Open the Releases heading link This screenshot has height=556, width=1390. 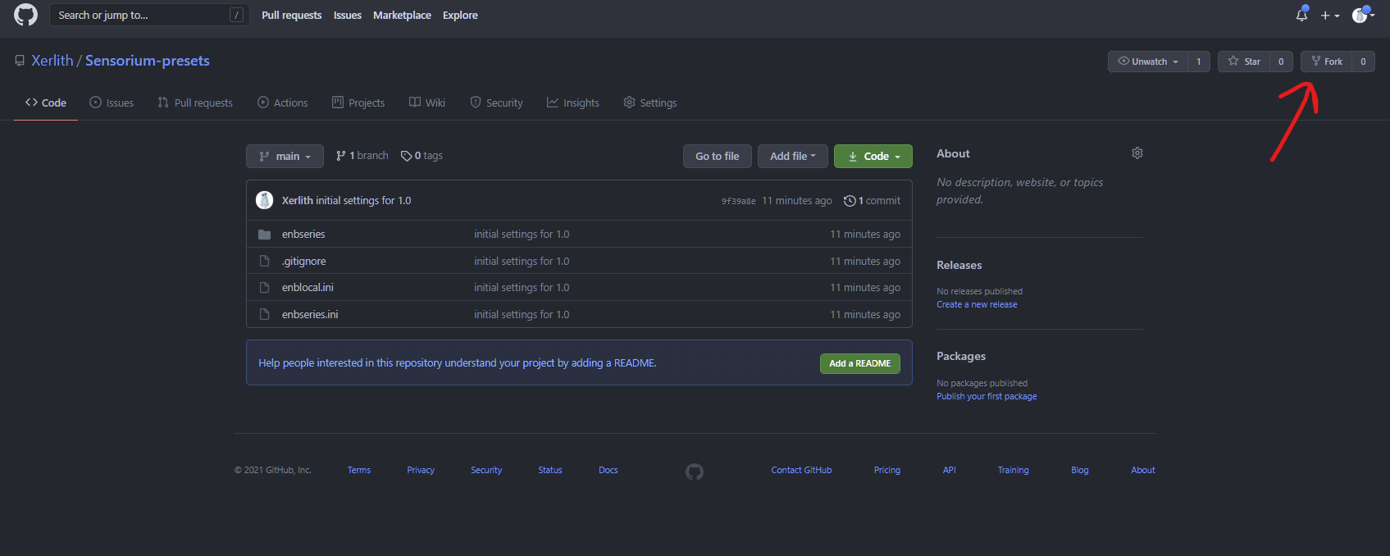[959, 266]
